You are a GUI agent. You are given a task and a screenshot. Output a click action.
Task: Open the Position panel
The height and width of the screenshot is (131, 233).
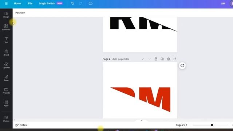(20, 13)
